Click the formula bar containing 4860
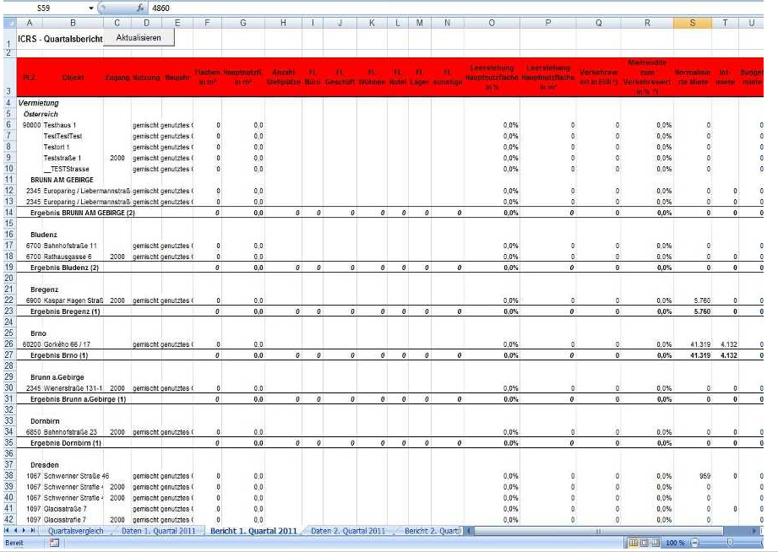Image resolution: width=778 pixels, height=552 pixels. pos(456,8)
